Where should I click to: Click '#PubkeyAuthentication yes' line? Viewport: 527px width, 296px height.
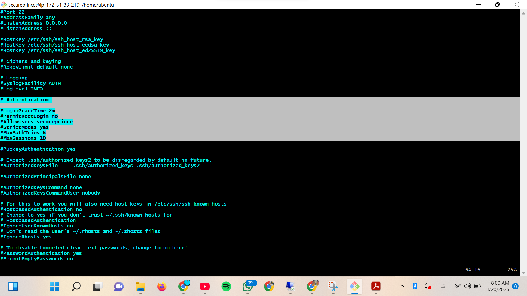click(x=38, y=149)
